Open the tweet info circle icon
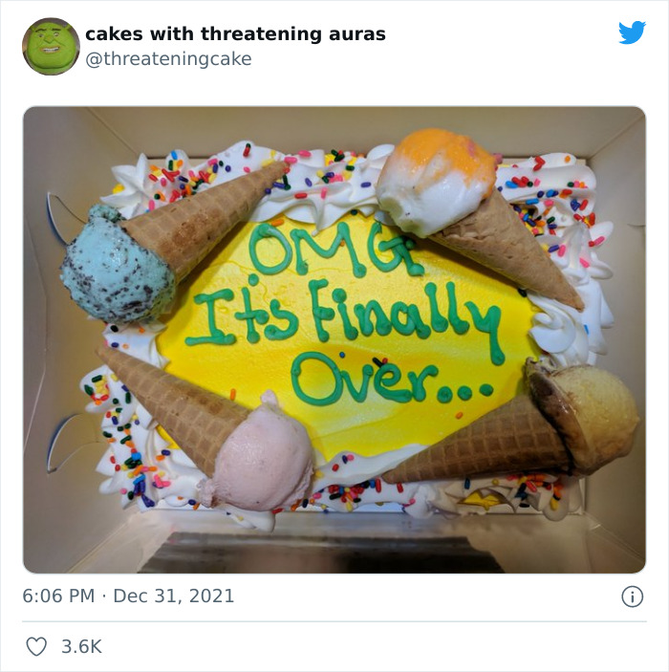This screenshot has width=669, height=672. (632, 596)
